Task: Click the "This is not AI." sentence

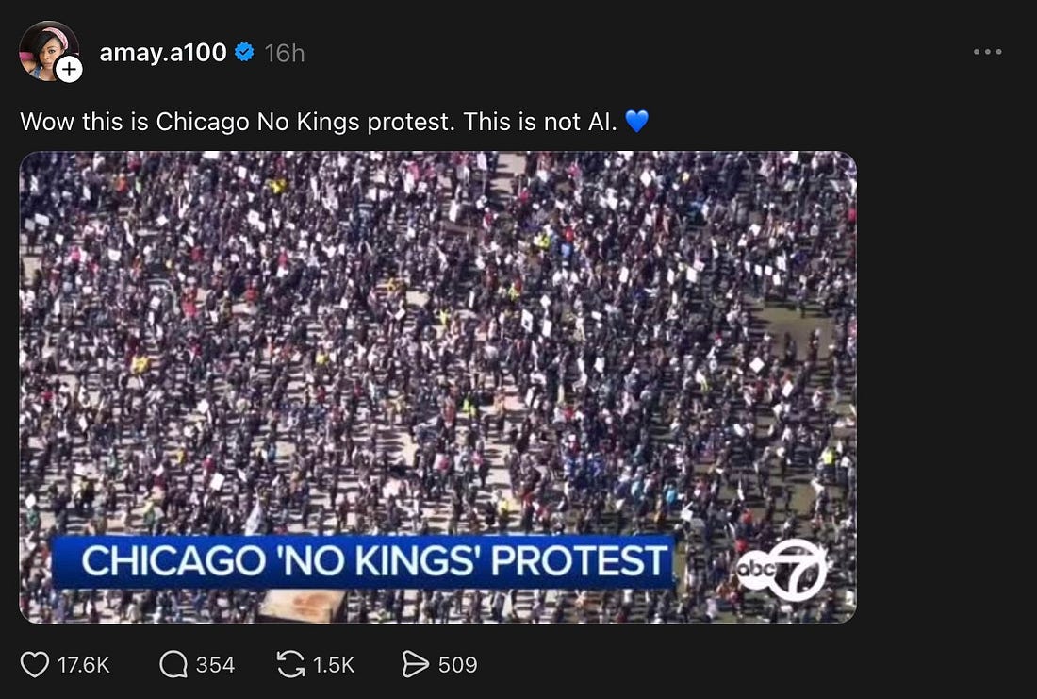Action: click(x=539, y=122)
